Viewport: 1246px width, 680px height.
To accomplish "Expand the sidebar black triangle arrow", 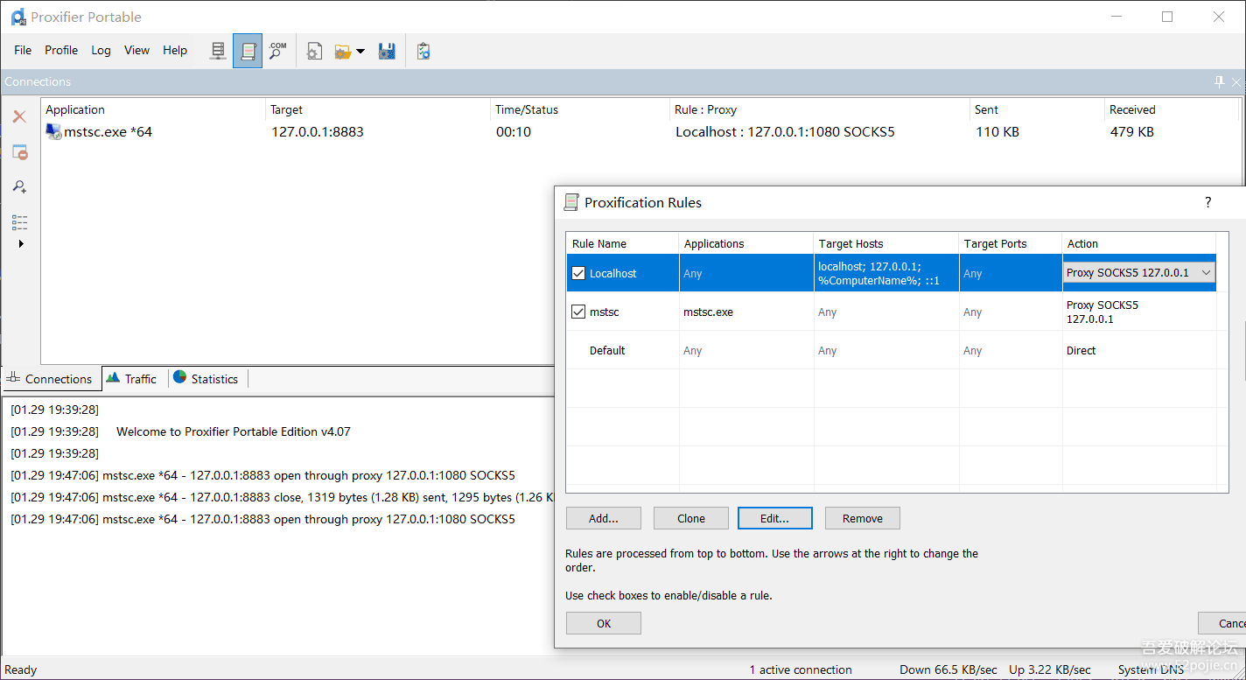I will click(21, 243).
